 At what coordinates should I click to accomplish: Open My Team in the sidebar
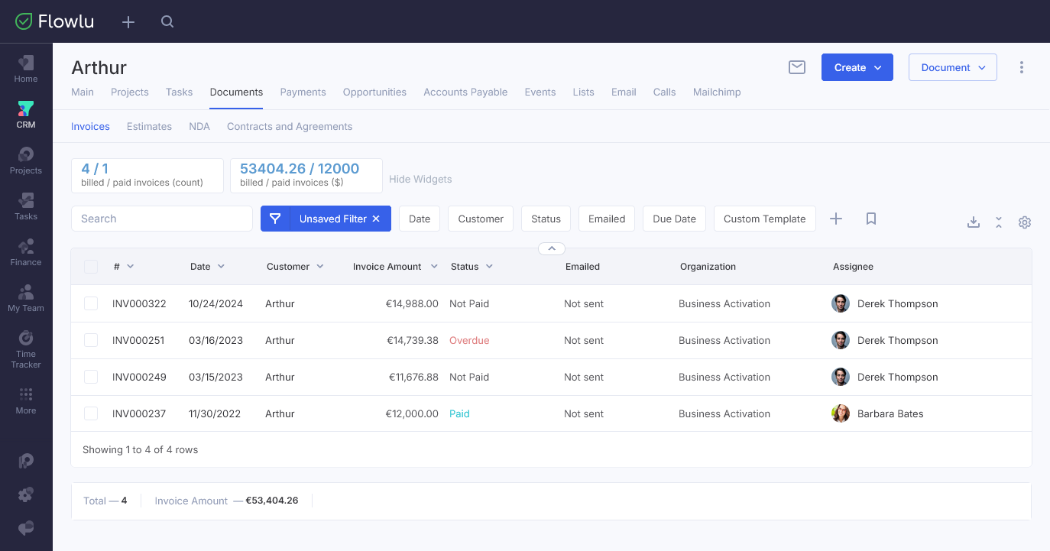pyautogui.click(x=26, y=298)
